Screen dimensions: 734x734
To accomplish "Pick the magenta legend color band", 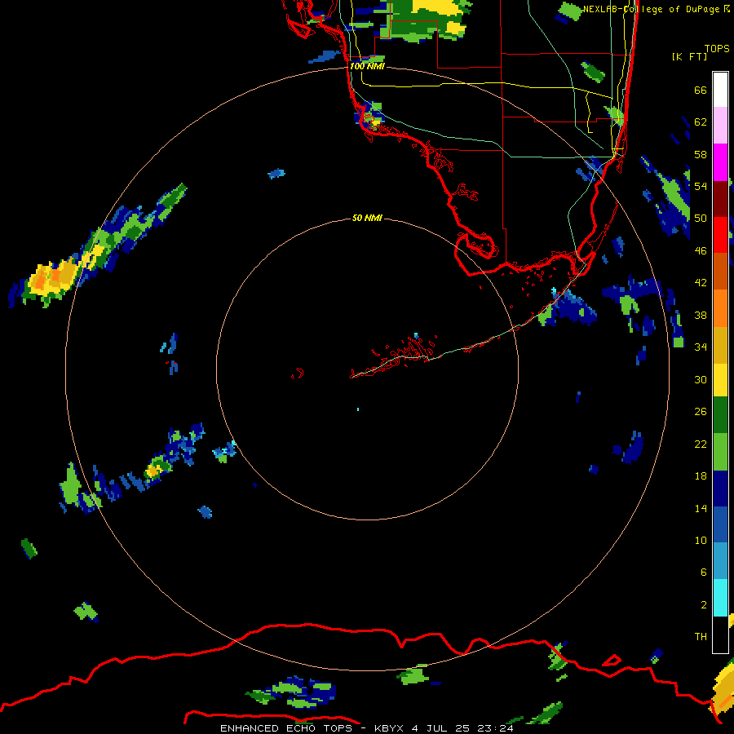I will (x=720, y=162).
